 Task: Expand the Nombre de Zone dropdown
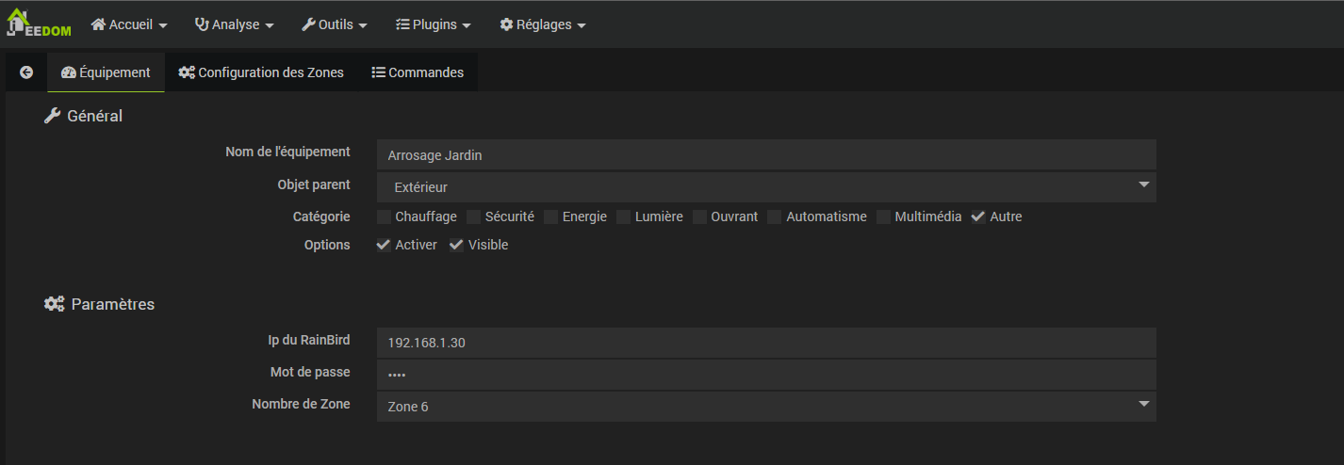[766, 407]
